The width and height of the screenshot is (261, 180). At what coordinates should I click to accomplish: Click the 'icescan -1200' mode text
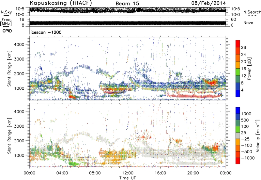pos(46,32)
